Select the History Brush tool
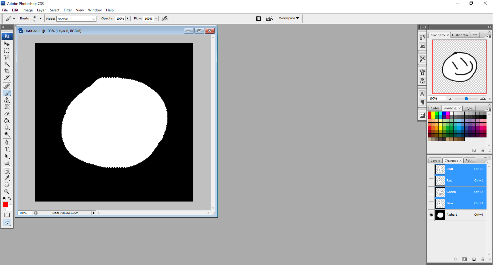Viewport: 493px width, 265px height. tap(7, 107)
